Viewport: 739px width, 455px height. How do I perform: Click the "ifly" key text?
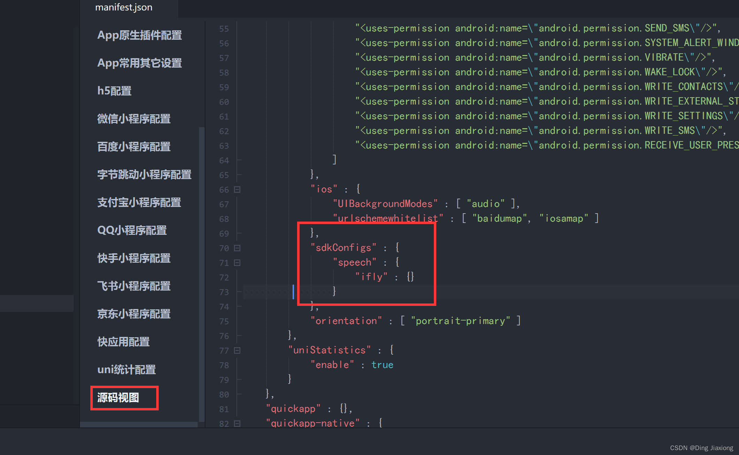click(x=371, y=277)
